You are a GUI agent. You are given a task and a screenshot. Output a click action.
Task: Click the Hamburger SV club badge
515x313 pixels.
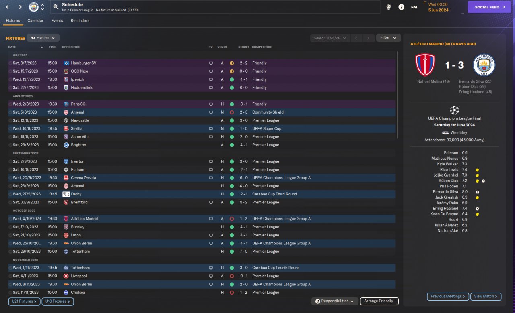[x=66, y=63]
